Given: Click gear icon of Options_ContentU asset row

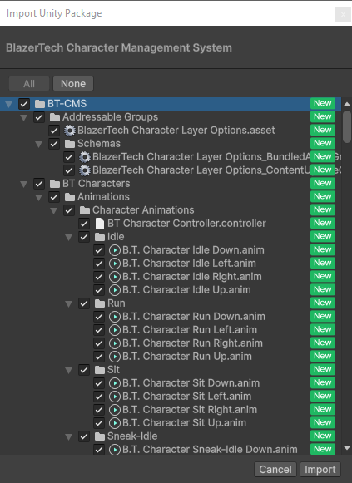Looking at the screenshot, I should tap(85, 170).
